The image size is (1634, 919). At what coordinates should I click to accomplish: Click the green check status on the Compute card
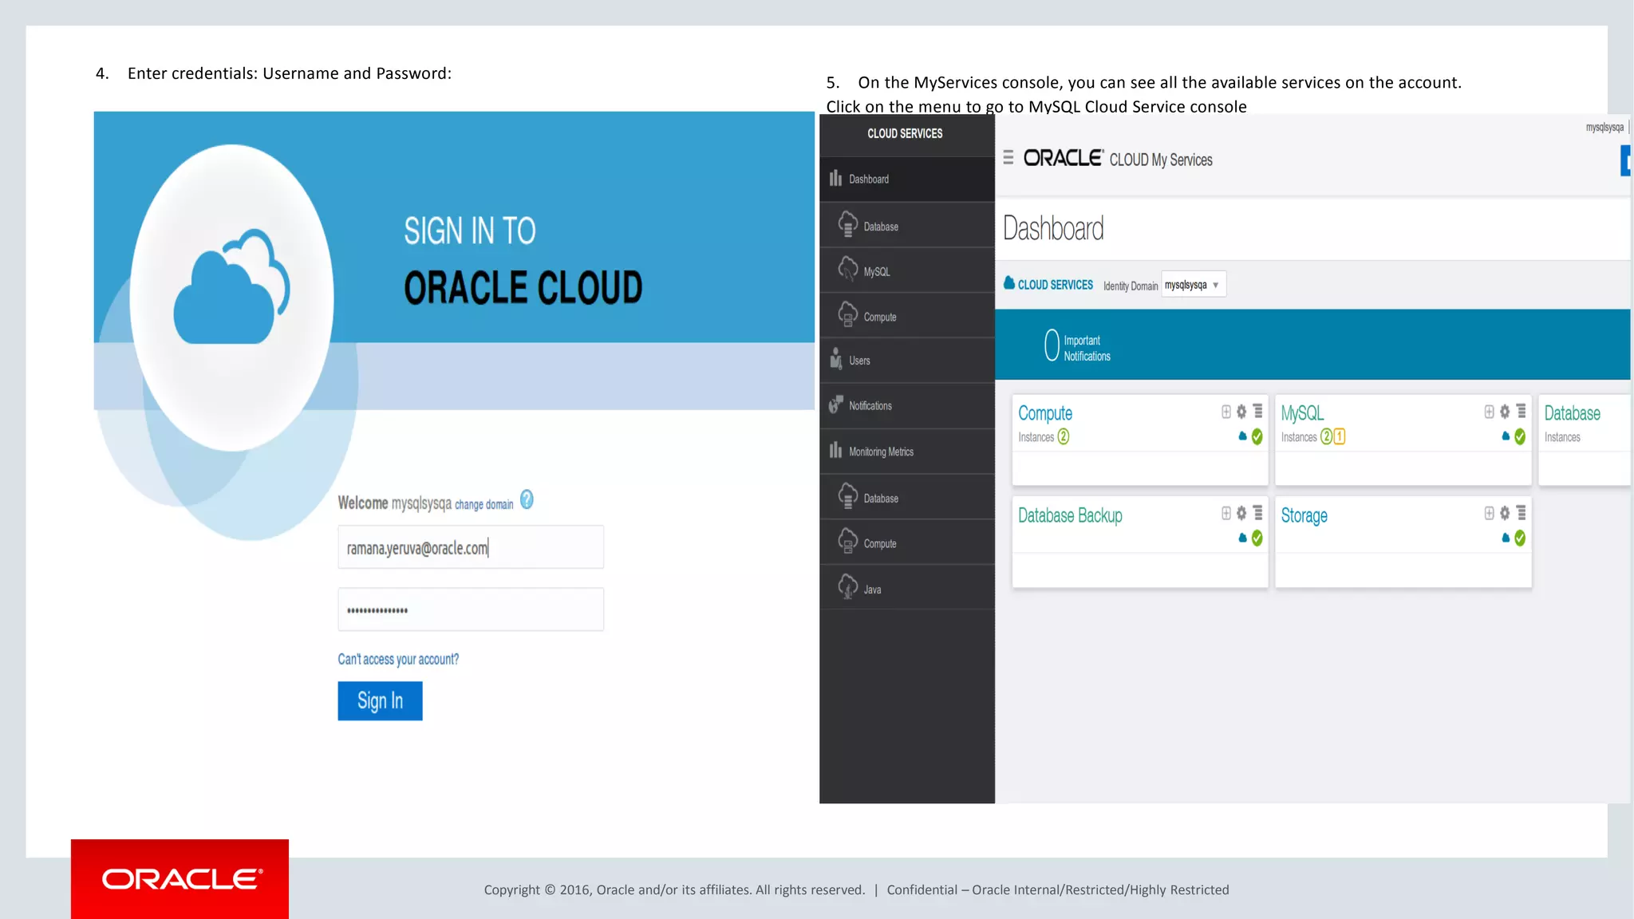pyautogui.click(x=1257, y=436)
